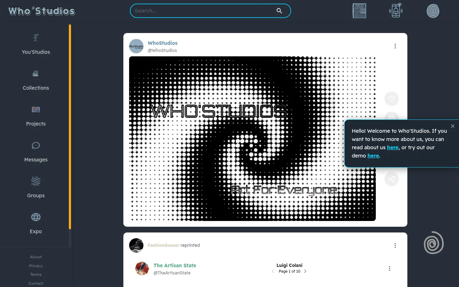This screenshot has width=459, height=287.
Task: Open the WhoStudios post three-dot menu
Action: (395, 46)
